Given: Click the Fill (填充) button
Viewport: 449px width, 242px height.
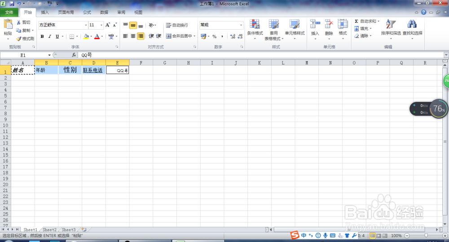Looking at the screenshot, I should (x=362, y=29).
